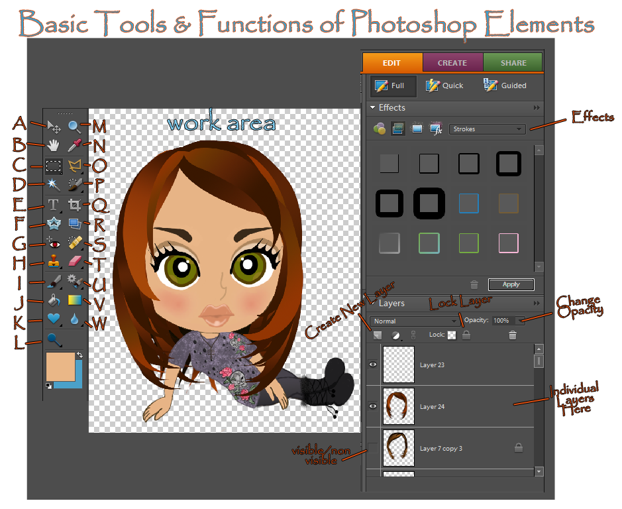Image resolution: width=622 pixels, height=509 pixels.
Task: Select the Paint Bucket tool
Action: coord(54,300)
